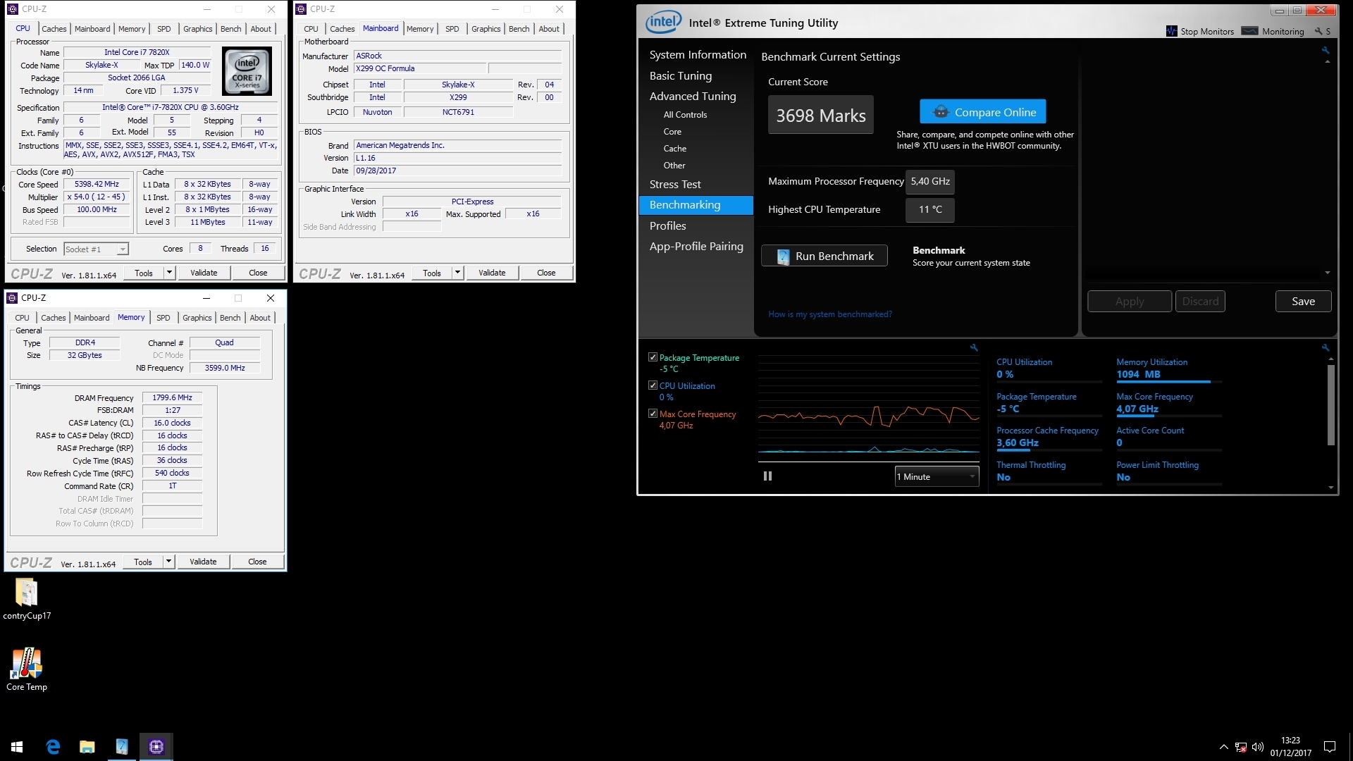The image size is (1353, 761).
Task: Click the wrench icon above benchmark settings panel
Action: (x=1326, y=50)
